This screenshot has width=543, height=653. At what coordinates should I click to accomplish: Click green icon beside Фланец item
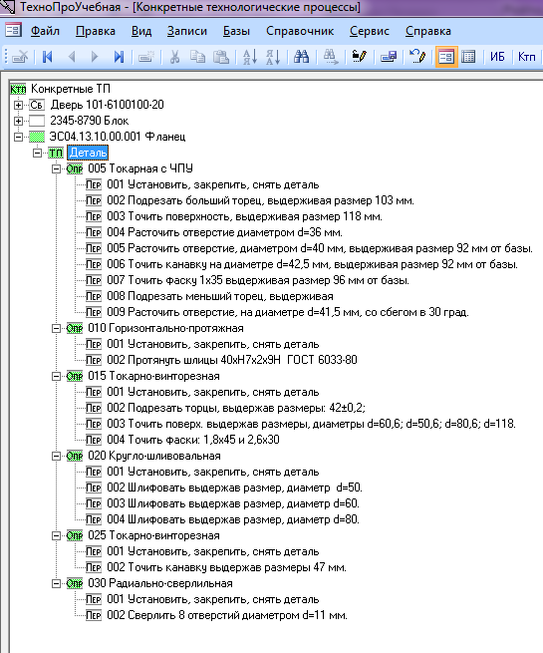click(37, 137)
